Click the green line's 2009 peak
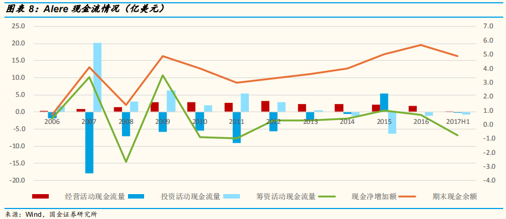This screenshot has height=219, width=506. point(162,75)
